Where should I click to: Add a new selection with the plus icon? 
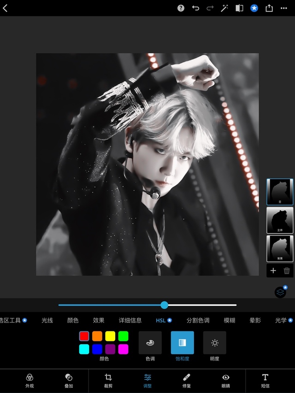(x=273, y=271)
